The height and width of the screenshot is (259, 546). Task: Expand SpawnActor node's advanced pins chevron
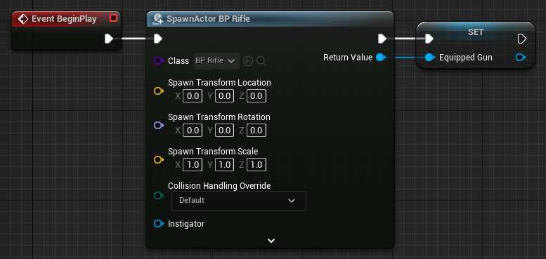[271, 241]
